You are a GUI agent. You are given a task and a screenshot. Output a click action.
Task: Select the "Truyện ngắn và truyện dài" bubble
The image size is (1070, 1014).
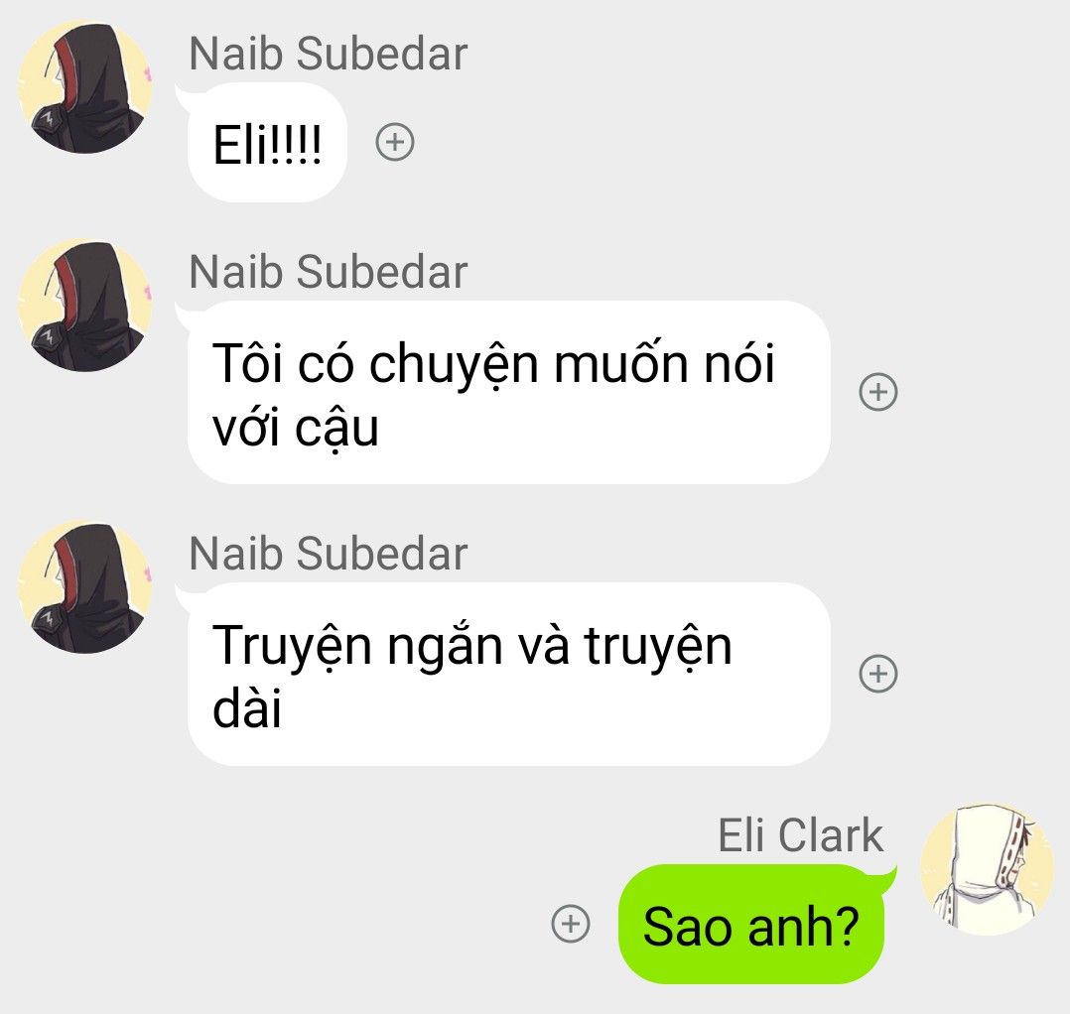(508, 674)
